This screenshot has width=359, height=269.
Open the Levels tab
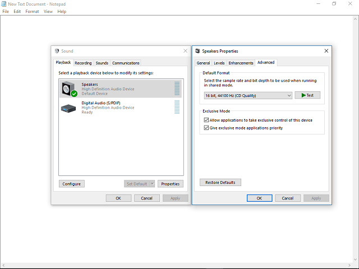(219, 63)
